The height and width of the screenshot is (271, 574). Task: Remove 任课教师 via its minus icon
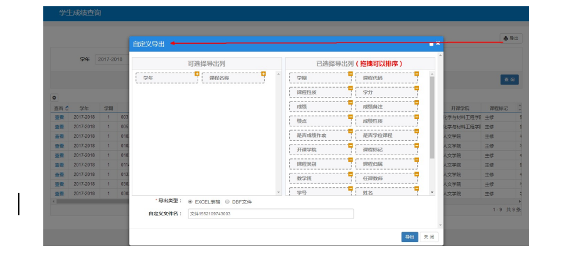point(416,175)
